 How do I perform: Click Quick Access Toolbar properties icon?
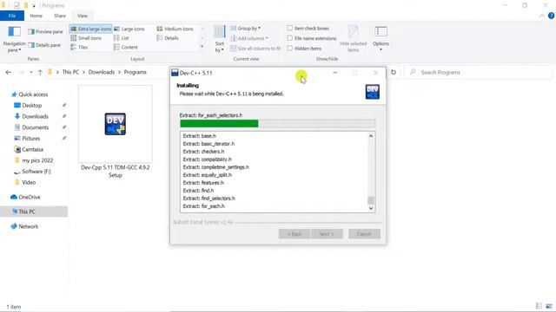tap(17, 5)
